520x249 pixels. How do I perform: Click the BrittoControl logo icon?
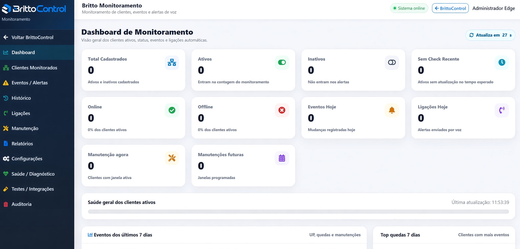click(x=6, y=9)
